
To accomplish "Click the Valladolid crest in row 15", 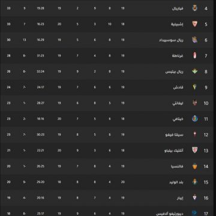I will pyautogui.click(x=194, y=182).
